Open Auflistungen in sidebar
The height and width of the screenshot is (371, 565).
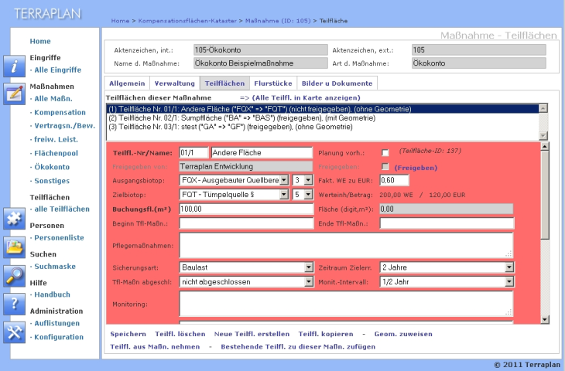tap(57, 323)
